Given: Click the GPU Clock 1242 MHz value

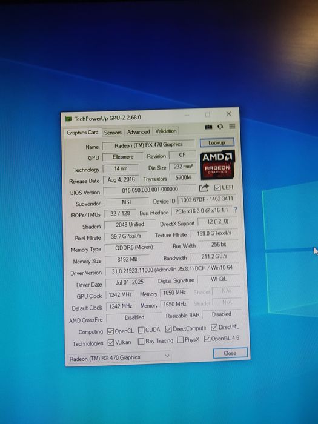Looking at the screenshot, I should (x=121, y=295).
